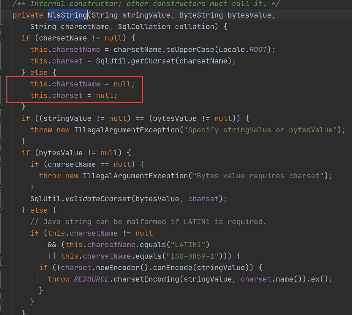Click the '&&' operator
The image size is (352, 315).
(52, 245)
